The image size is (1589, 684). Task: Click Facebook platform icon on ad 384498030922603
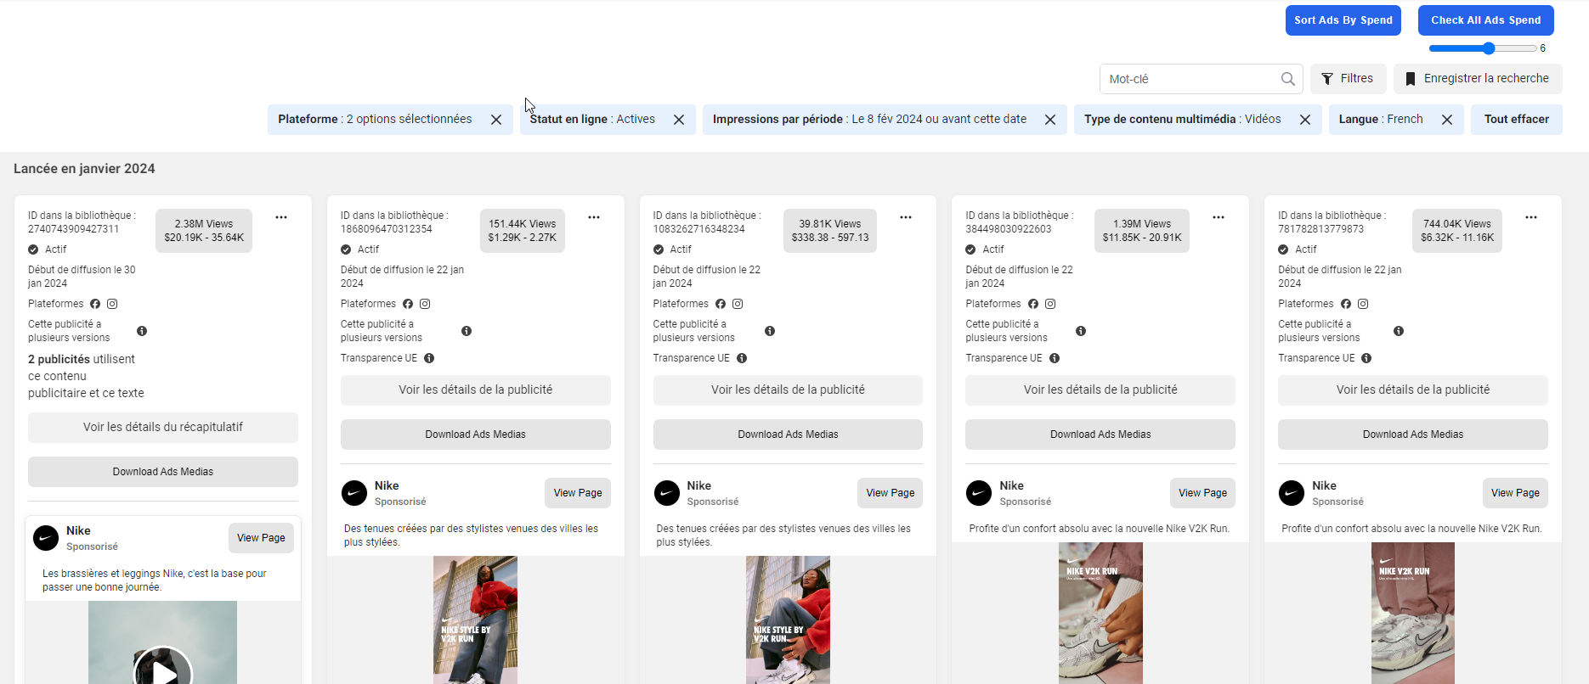pos(1033,304)
